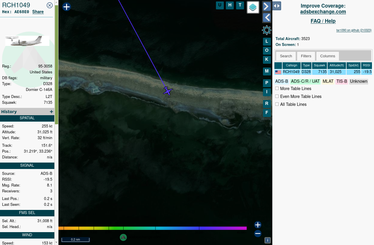Close the RCH1049 aircraft info panel
Viewport: 374px width, 245px height.
click(50, 5)
